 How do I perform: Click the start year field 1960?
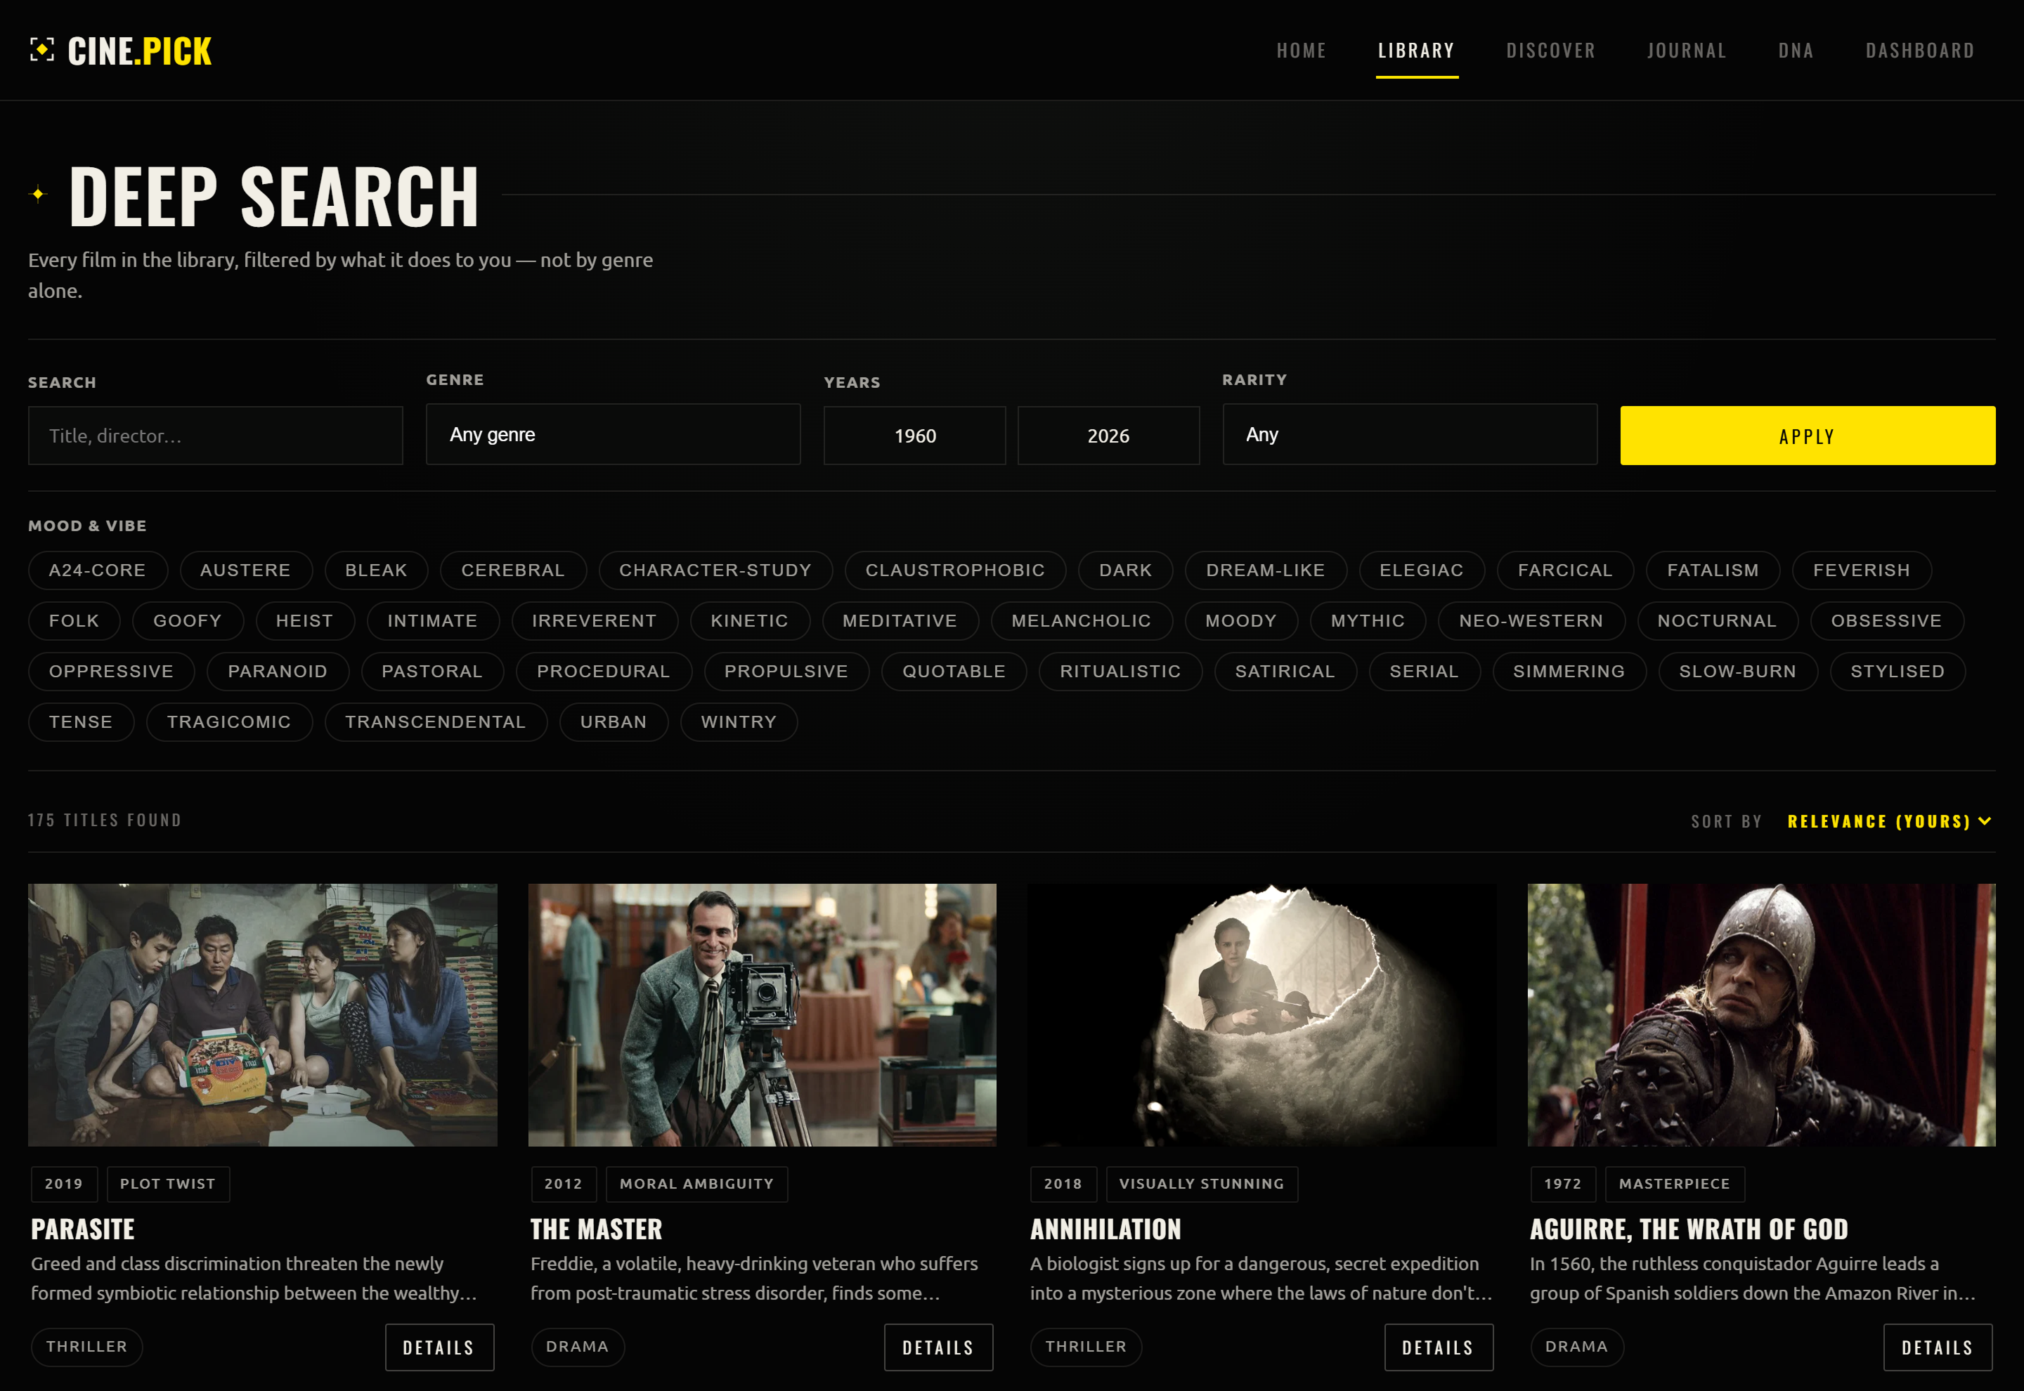click(x=914, y=435)
